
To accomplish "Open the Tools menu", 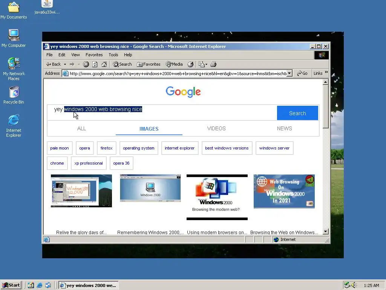I will (113, 55).
